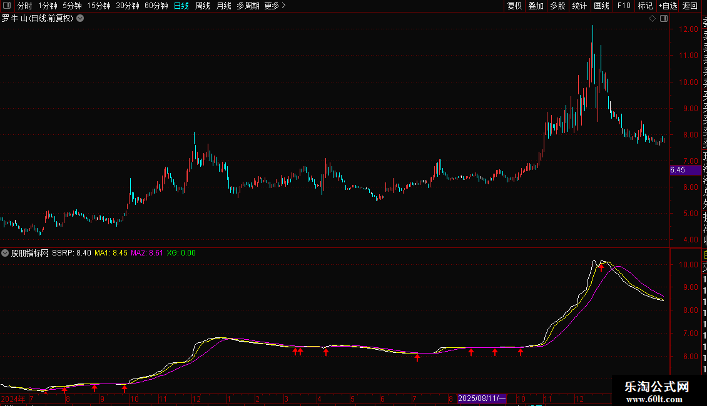Click the 罗牛山(日线.前复权) chart title
Screen dimensions: 707x406
point(38,19)
